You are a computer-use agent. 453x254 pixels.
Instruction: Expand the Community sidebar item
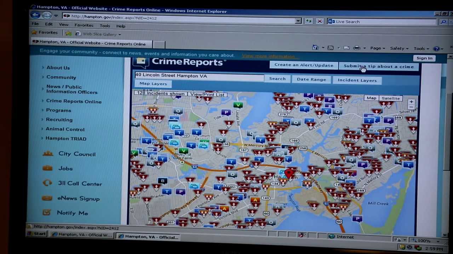pyautogui.click(x=61, y=77)
